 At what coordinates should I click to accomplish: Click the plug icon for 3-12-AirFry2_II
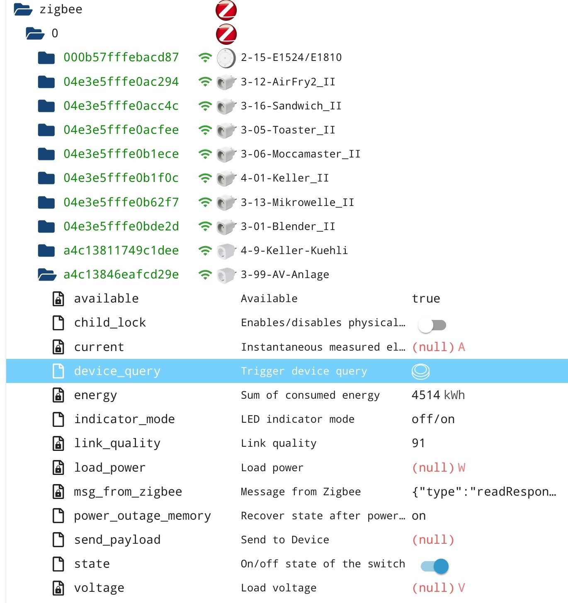pyautogui.click(x=226, y=82)
